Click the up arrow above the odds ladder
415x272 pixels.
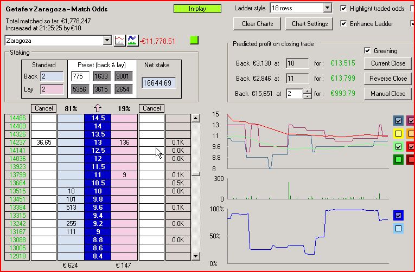pos(97,108)
